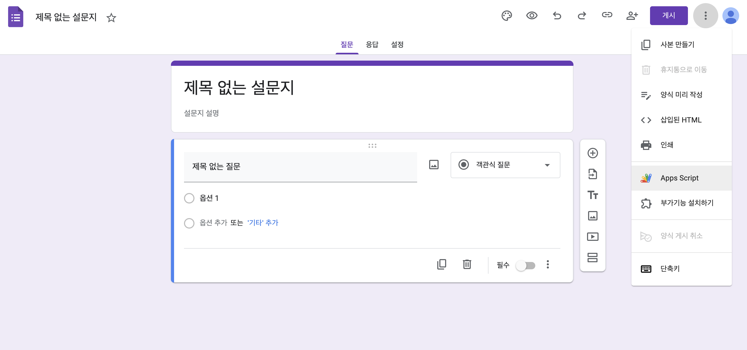This screenshot has width=747, height=350.
Task: Click the add question plus icon
Action: (593, 153)
